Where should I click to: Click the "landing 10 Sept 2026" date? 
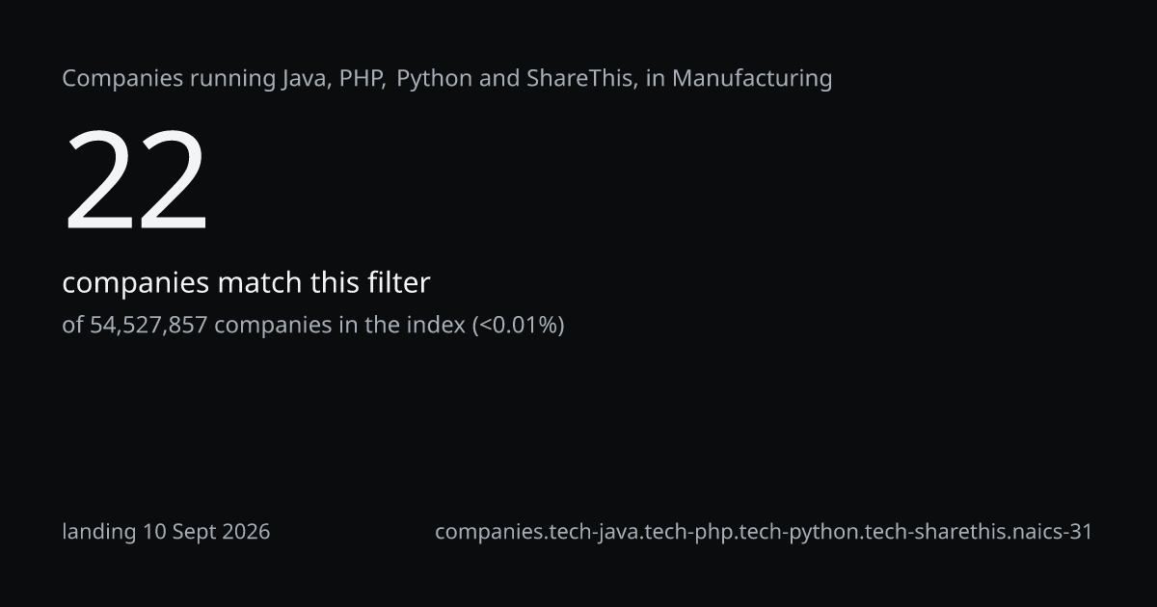point(166,532)
